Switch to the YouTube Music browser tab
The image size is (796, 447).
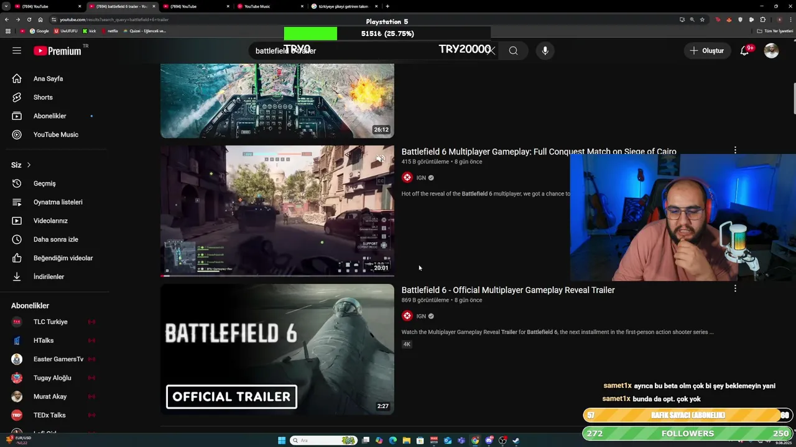(x=266, y=6)
